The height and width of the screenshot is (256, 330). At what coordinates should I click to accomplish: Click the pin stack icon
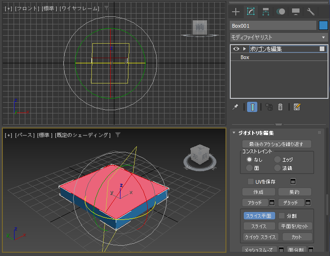tap(235, 107)
